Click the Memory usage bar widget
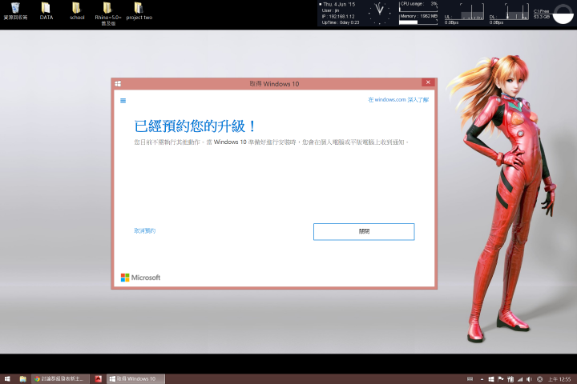This screenshot has width=577, height=384. [418, 19]
